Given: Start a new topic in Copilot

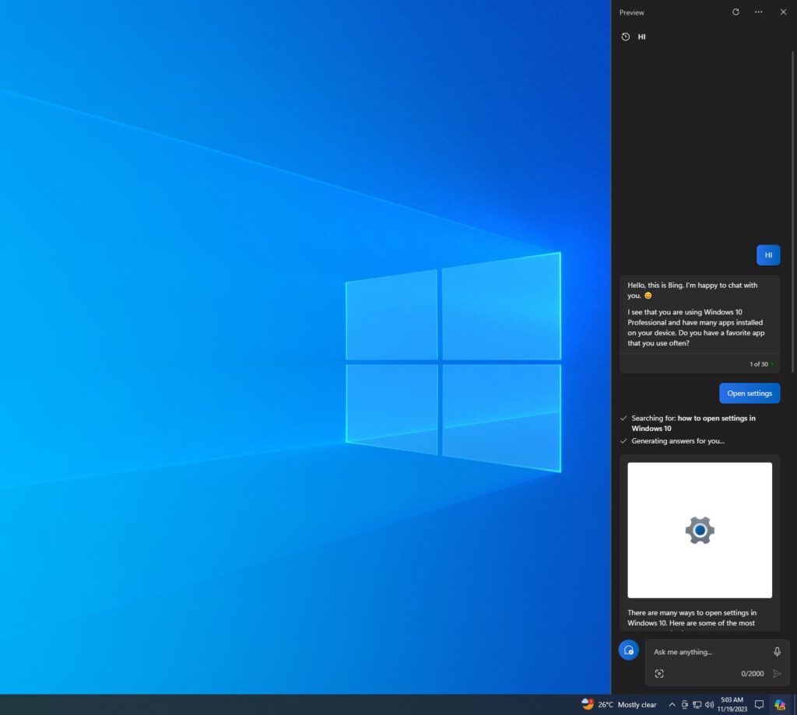Looking at the screenshot, I should click(628, 650).
